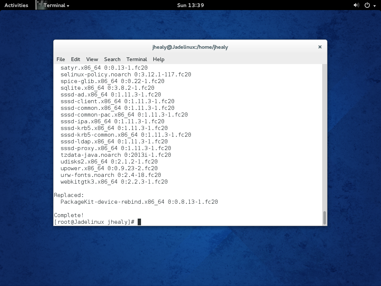Click the sssd-client.x86_64 line

117,101
